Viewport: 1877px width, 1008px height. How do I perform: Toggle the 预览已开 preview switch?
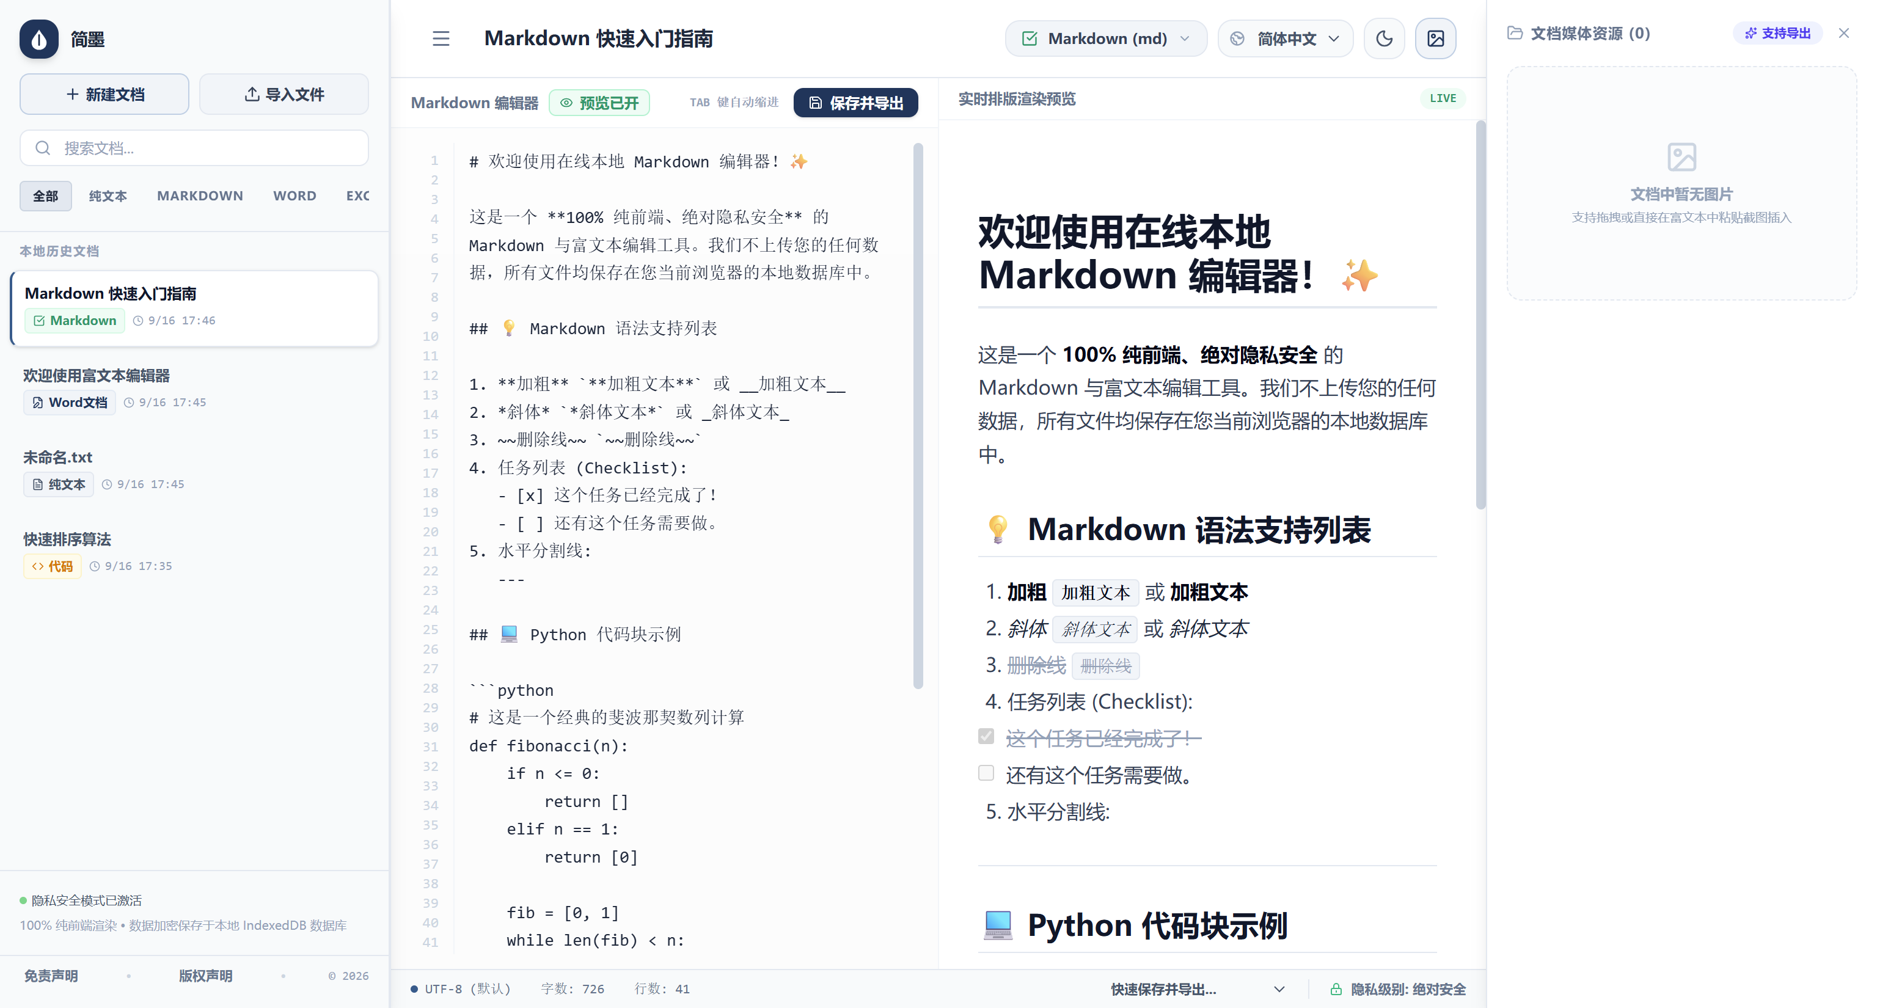pyautogui.click(x=599, y=103)
